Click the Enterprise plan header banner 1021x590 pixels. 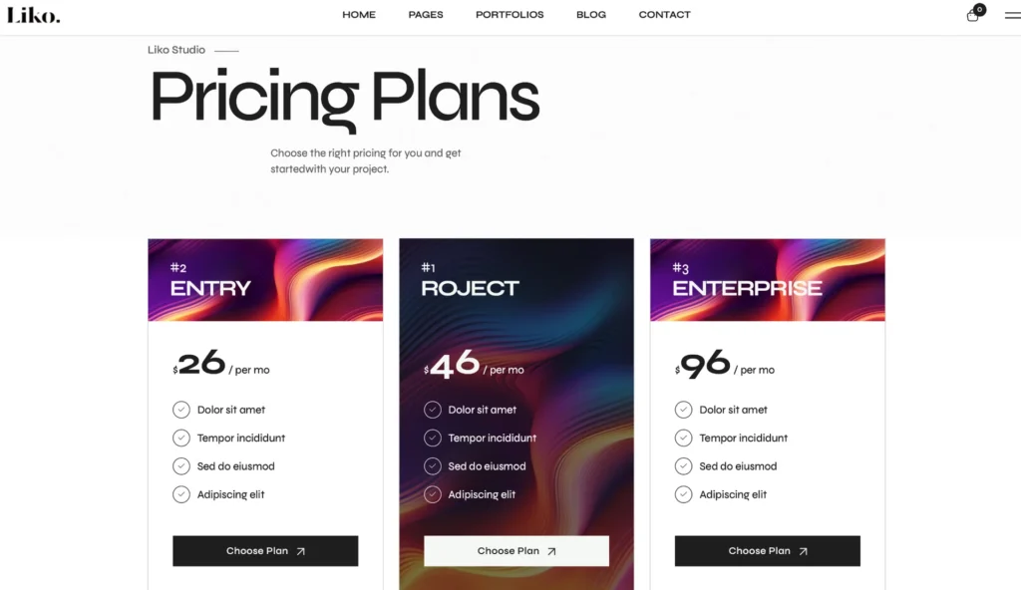pyautogui.click(x=768, y=280)
